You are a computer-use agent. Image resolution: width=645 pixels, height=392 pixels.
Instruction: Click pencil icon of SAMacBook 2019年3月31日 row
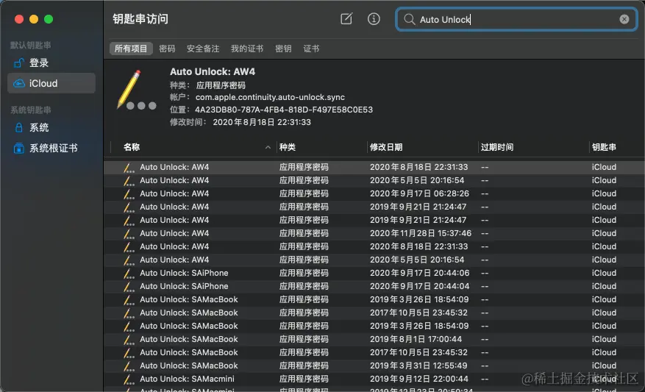[129, 366]
